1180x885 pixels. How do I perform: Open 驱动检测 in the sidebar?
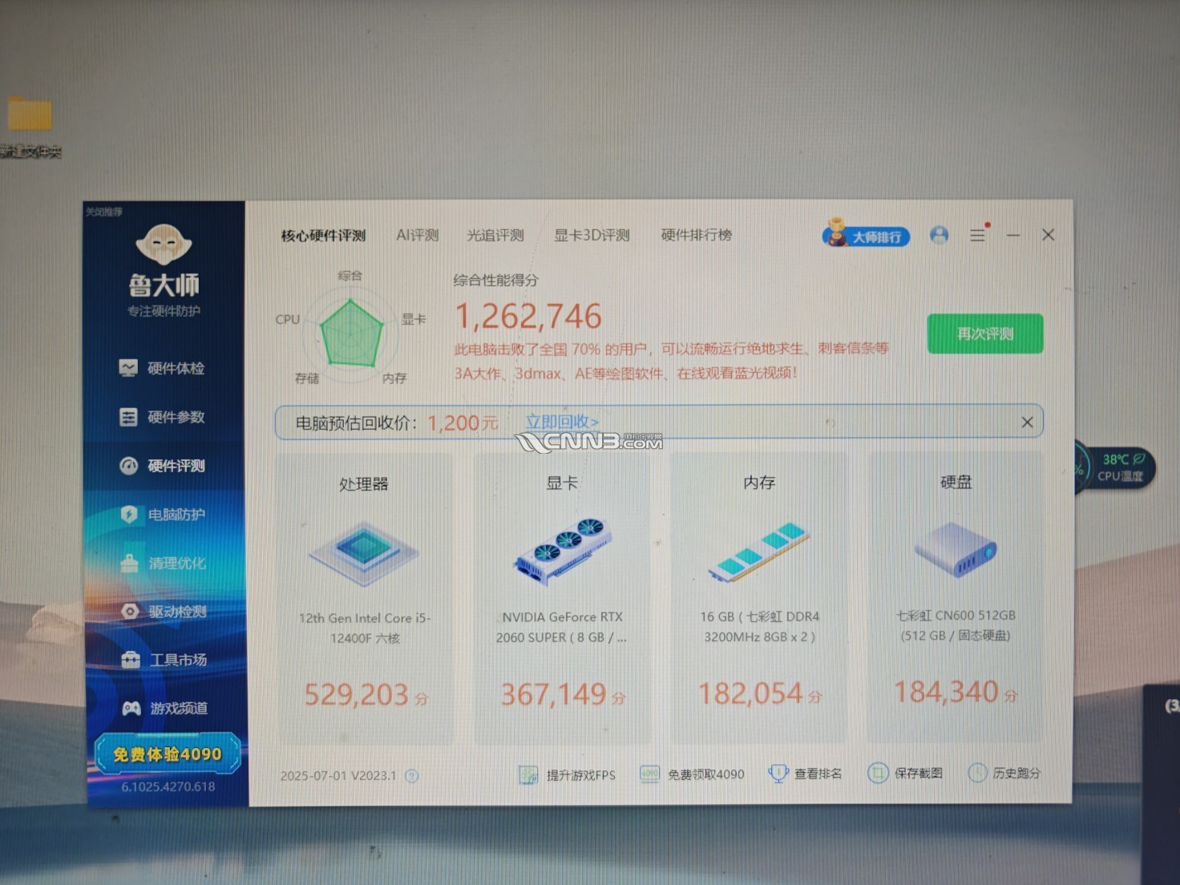(164, 612)
